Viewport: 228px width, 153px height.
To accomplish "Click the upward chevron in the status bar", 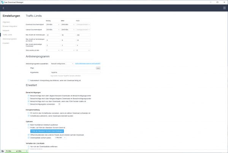I will point(27,151).
